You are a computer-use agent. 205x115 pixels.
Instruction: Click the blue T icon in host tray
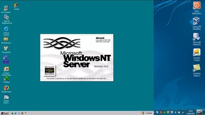tap(172, 112)
